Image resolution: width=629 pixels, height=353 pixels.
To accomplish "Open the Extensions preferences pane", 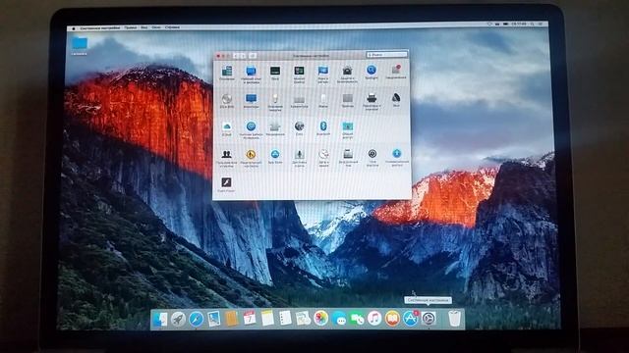I will (275, 126).
